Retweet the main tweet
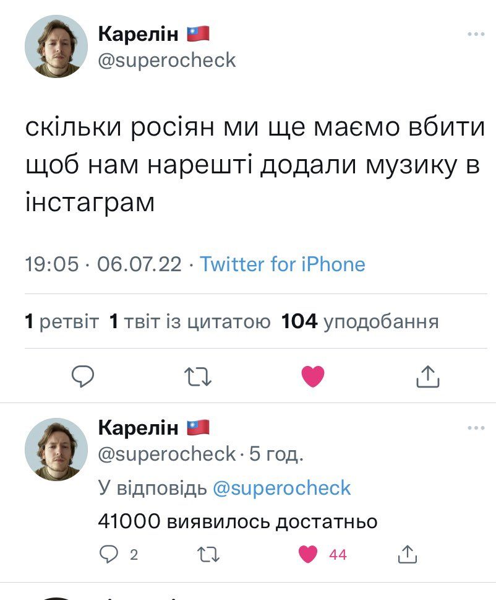Screen dimensions: 496x600 [199, 376]
